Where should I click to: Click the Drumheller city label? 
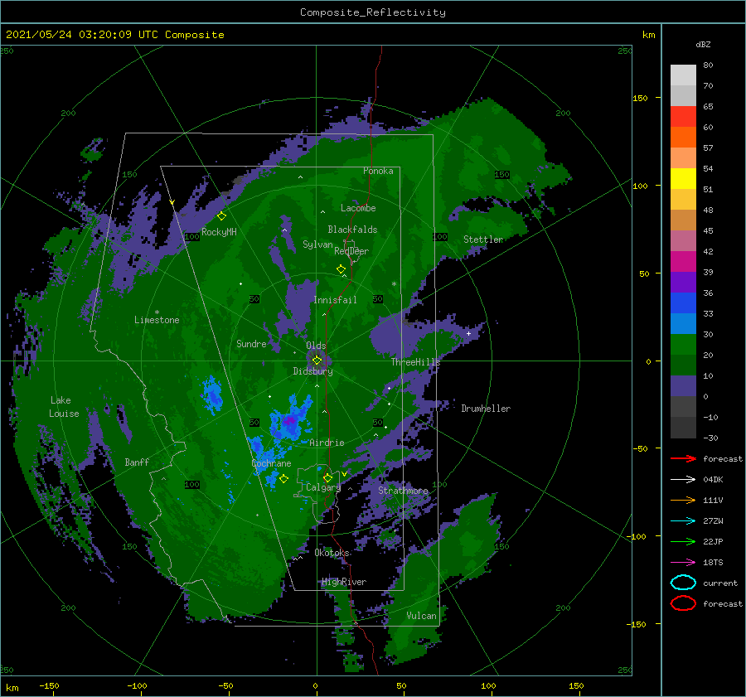point(486,409)
